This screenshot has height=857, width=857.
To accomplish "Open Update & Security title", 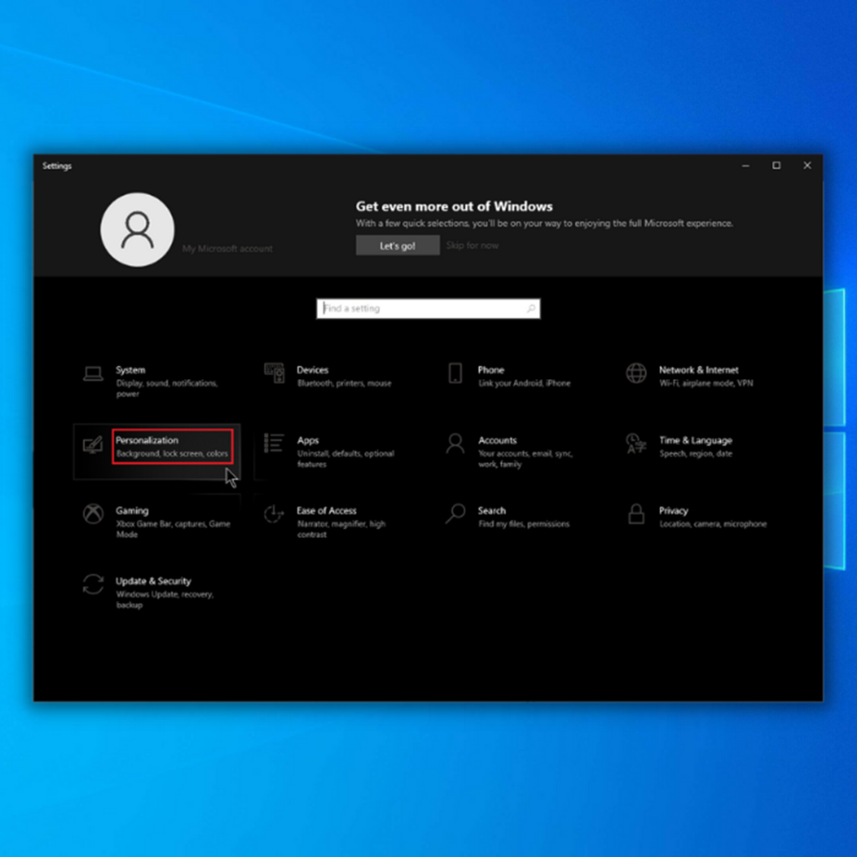I will 153,581.
